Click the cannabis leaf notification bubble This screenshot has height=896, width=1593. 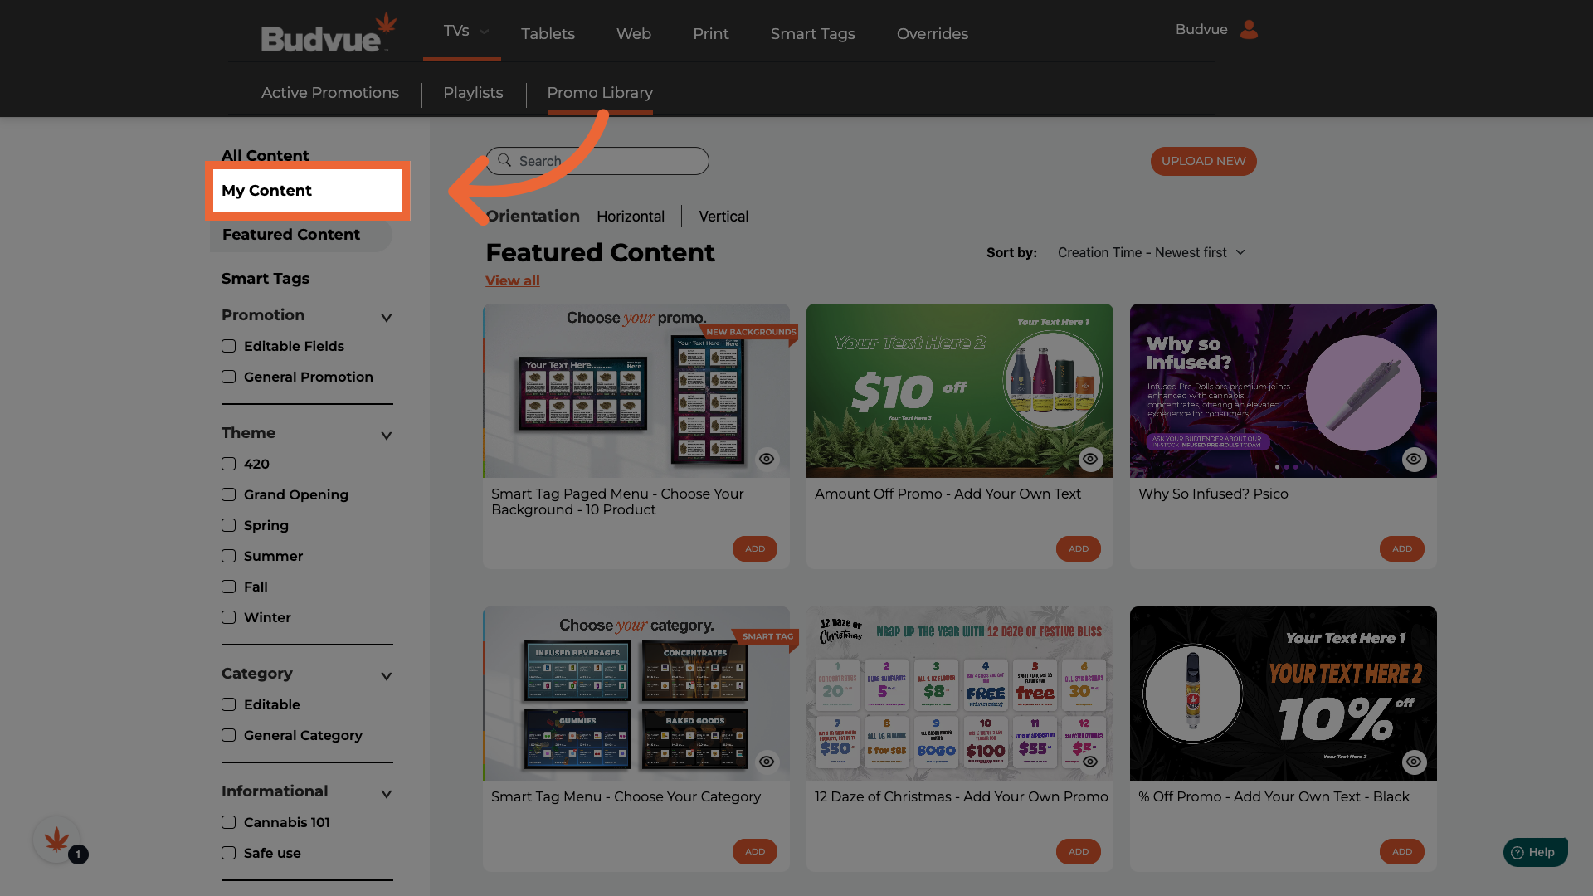click(x=57, y=840)
